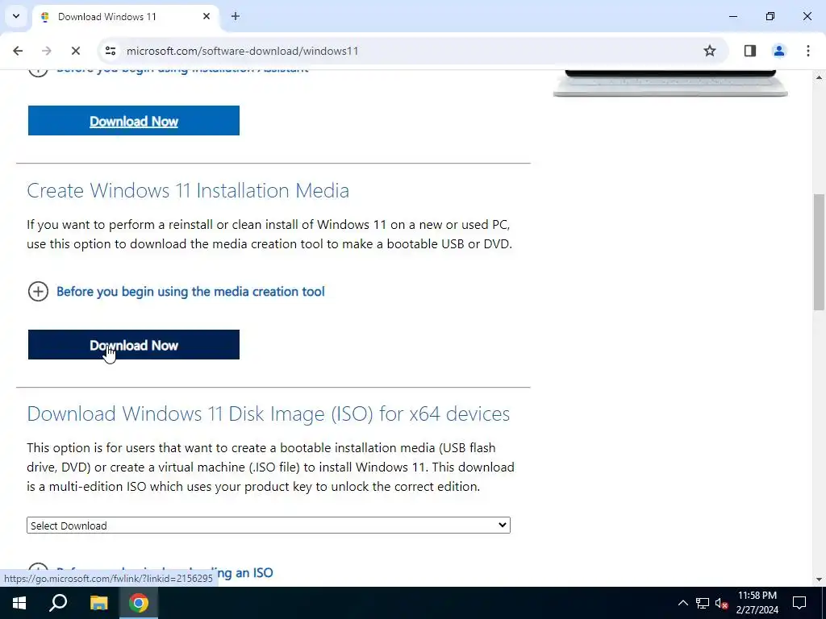The image size is (826, 619).
Task: Select the Download Windows 11 tab
Action: (x=125, y=17)
